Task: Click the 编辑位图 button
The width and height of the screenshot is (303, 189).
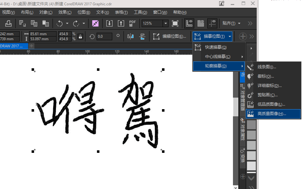Action: coord(170,36)
